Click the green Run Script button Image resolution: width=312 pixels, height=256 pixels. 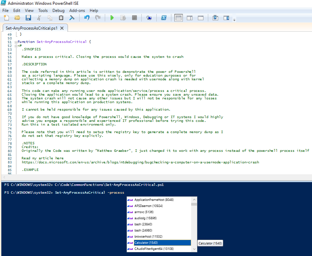[112, 18]
